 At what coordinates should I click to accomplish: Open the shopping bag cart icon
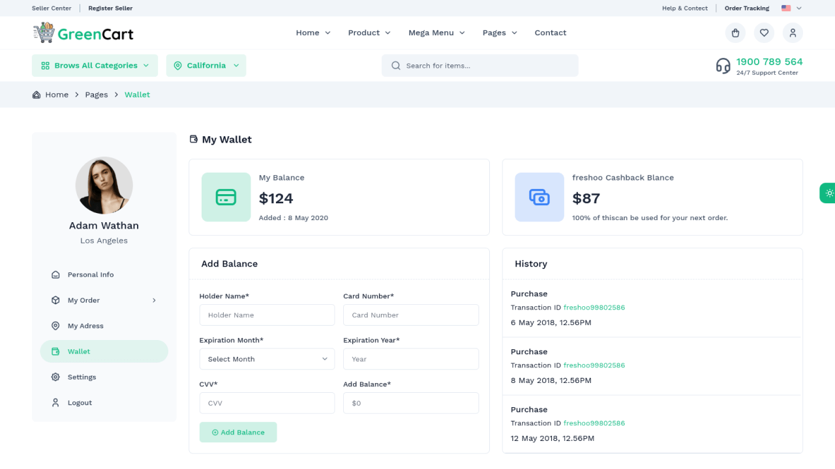pos(735,33)
